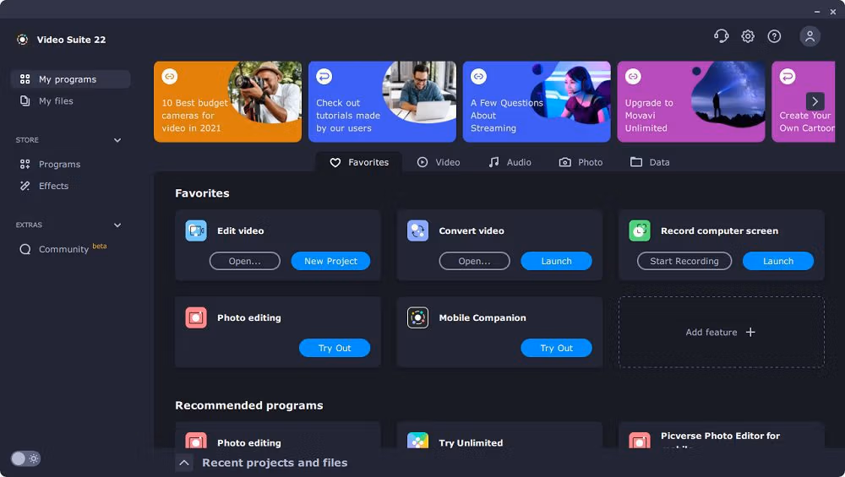
Task: Open the user account profile icon
Action: [810, 36]
